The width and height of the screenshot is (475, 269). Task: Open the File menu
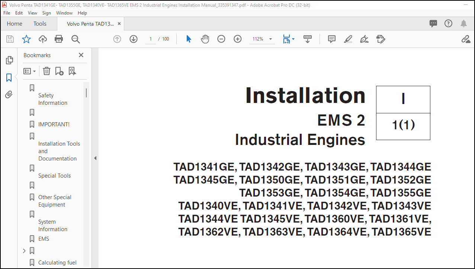[7, 13]
